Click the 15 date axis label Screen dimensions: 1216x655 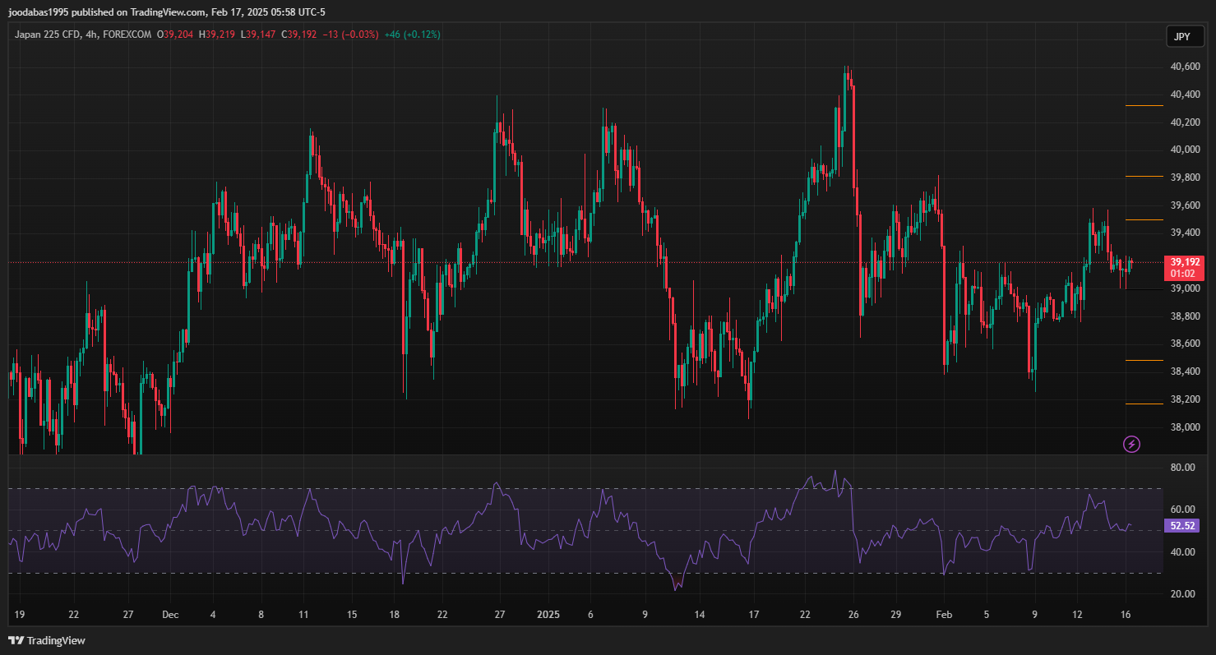[x=352, y=615]
